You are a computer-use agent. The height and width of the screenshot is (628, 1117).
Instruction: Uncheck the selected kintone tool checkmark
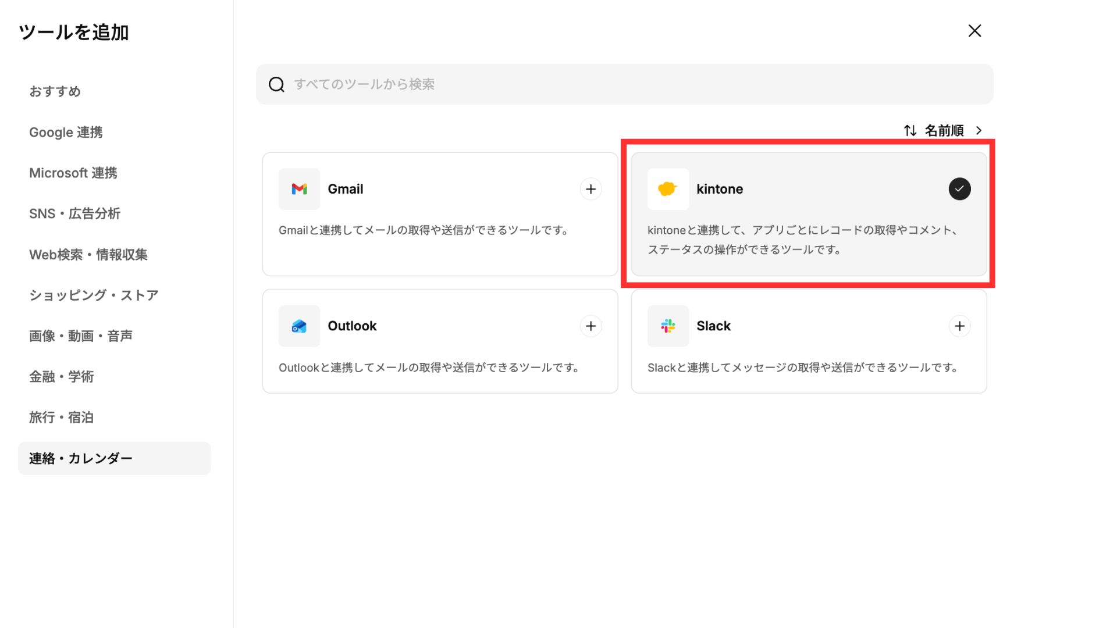[959, 189]
